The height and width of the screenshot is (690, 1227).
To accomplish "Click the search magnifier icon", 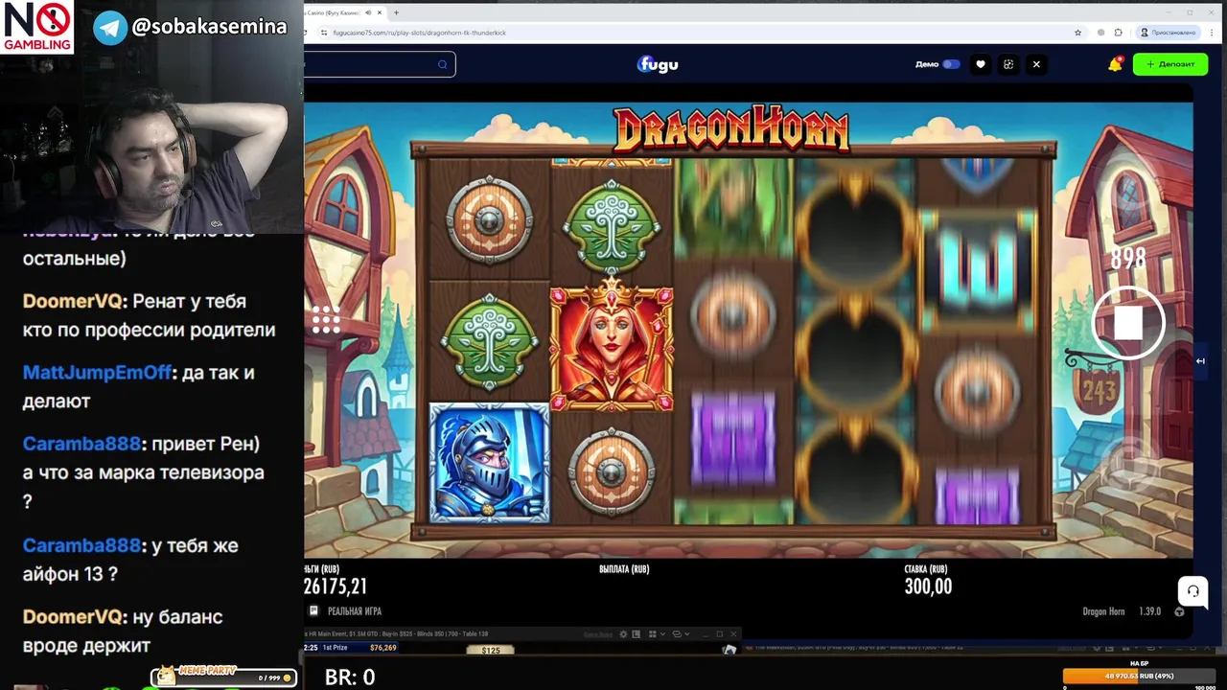I will [x=442, y=64].
